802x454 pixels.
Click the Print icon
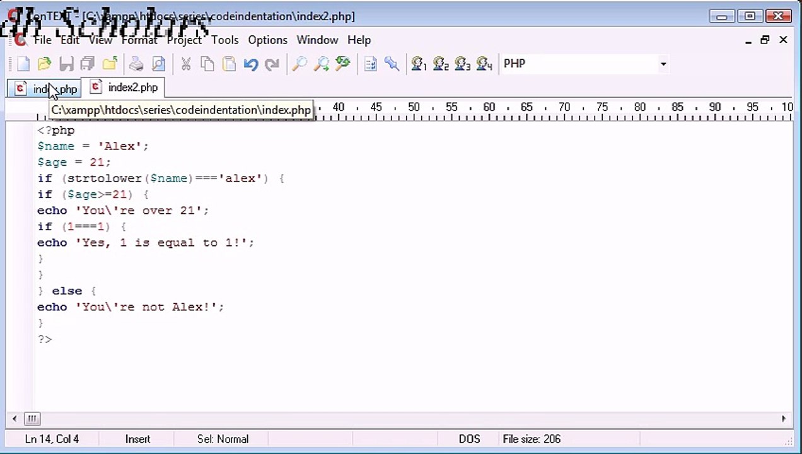136,64
